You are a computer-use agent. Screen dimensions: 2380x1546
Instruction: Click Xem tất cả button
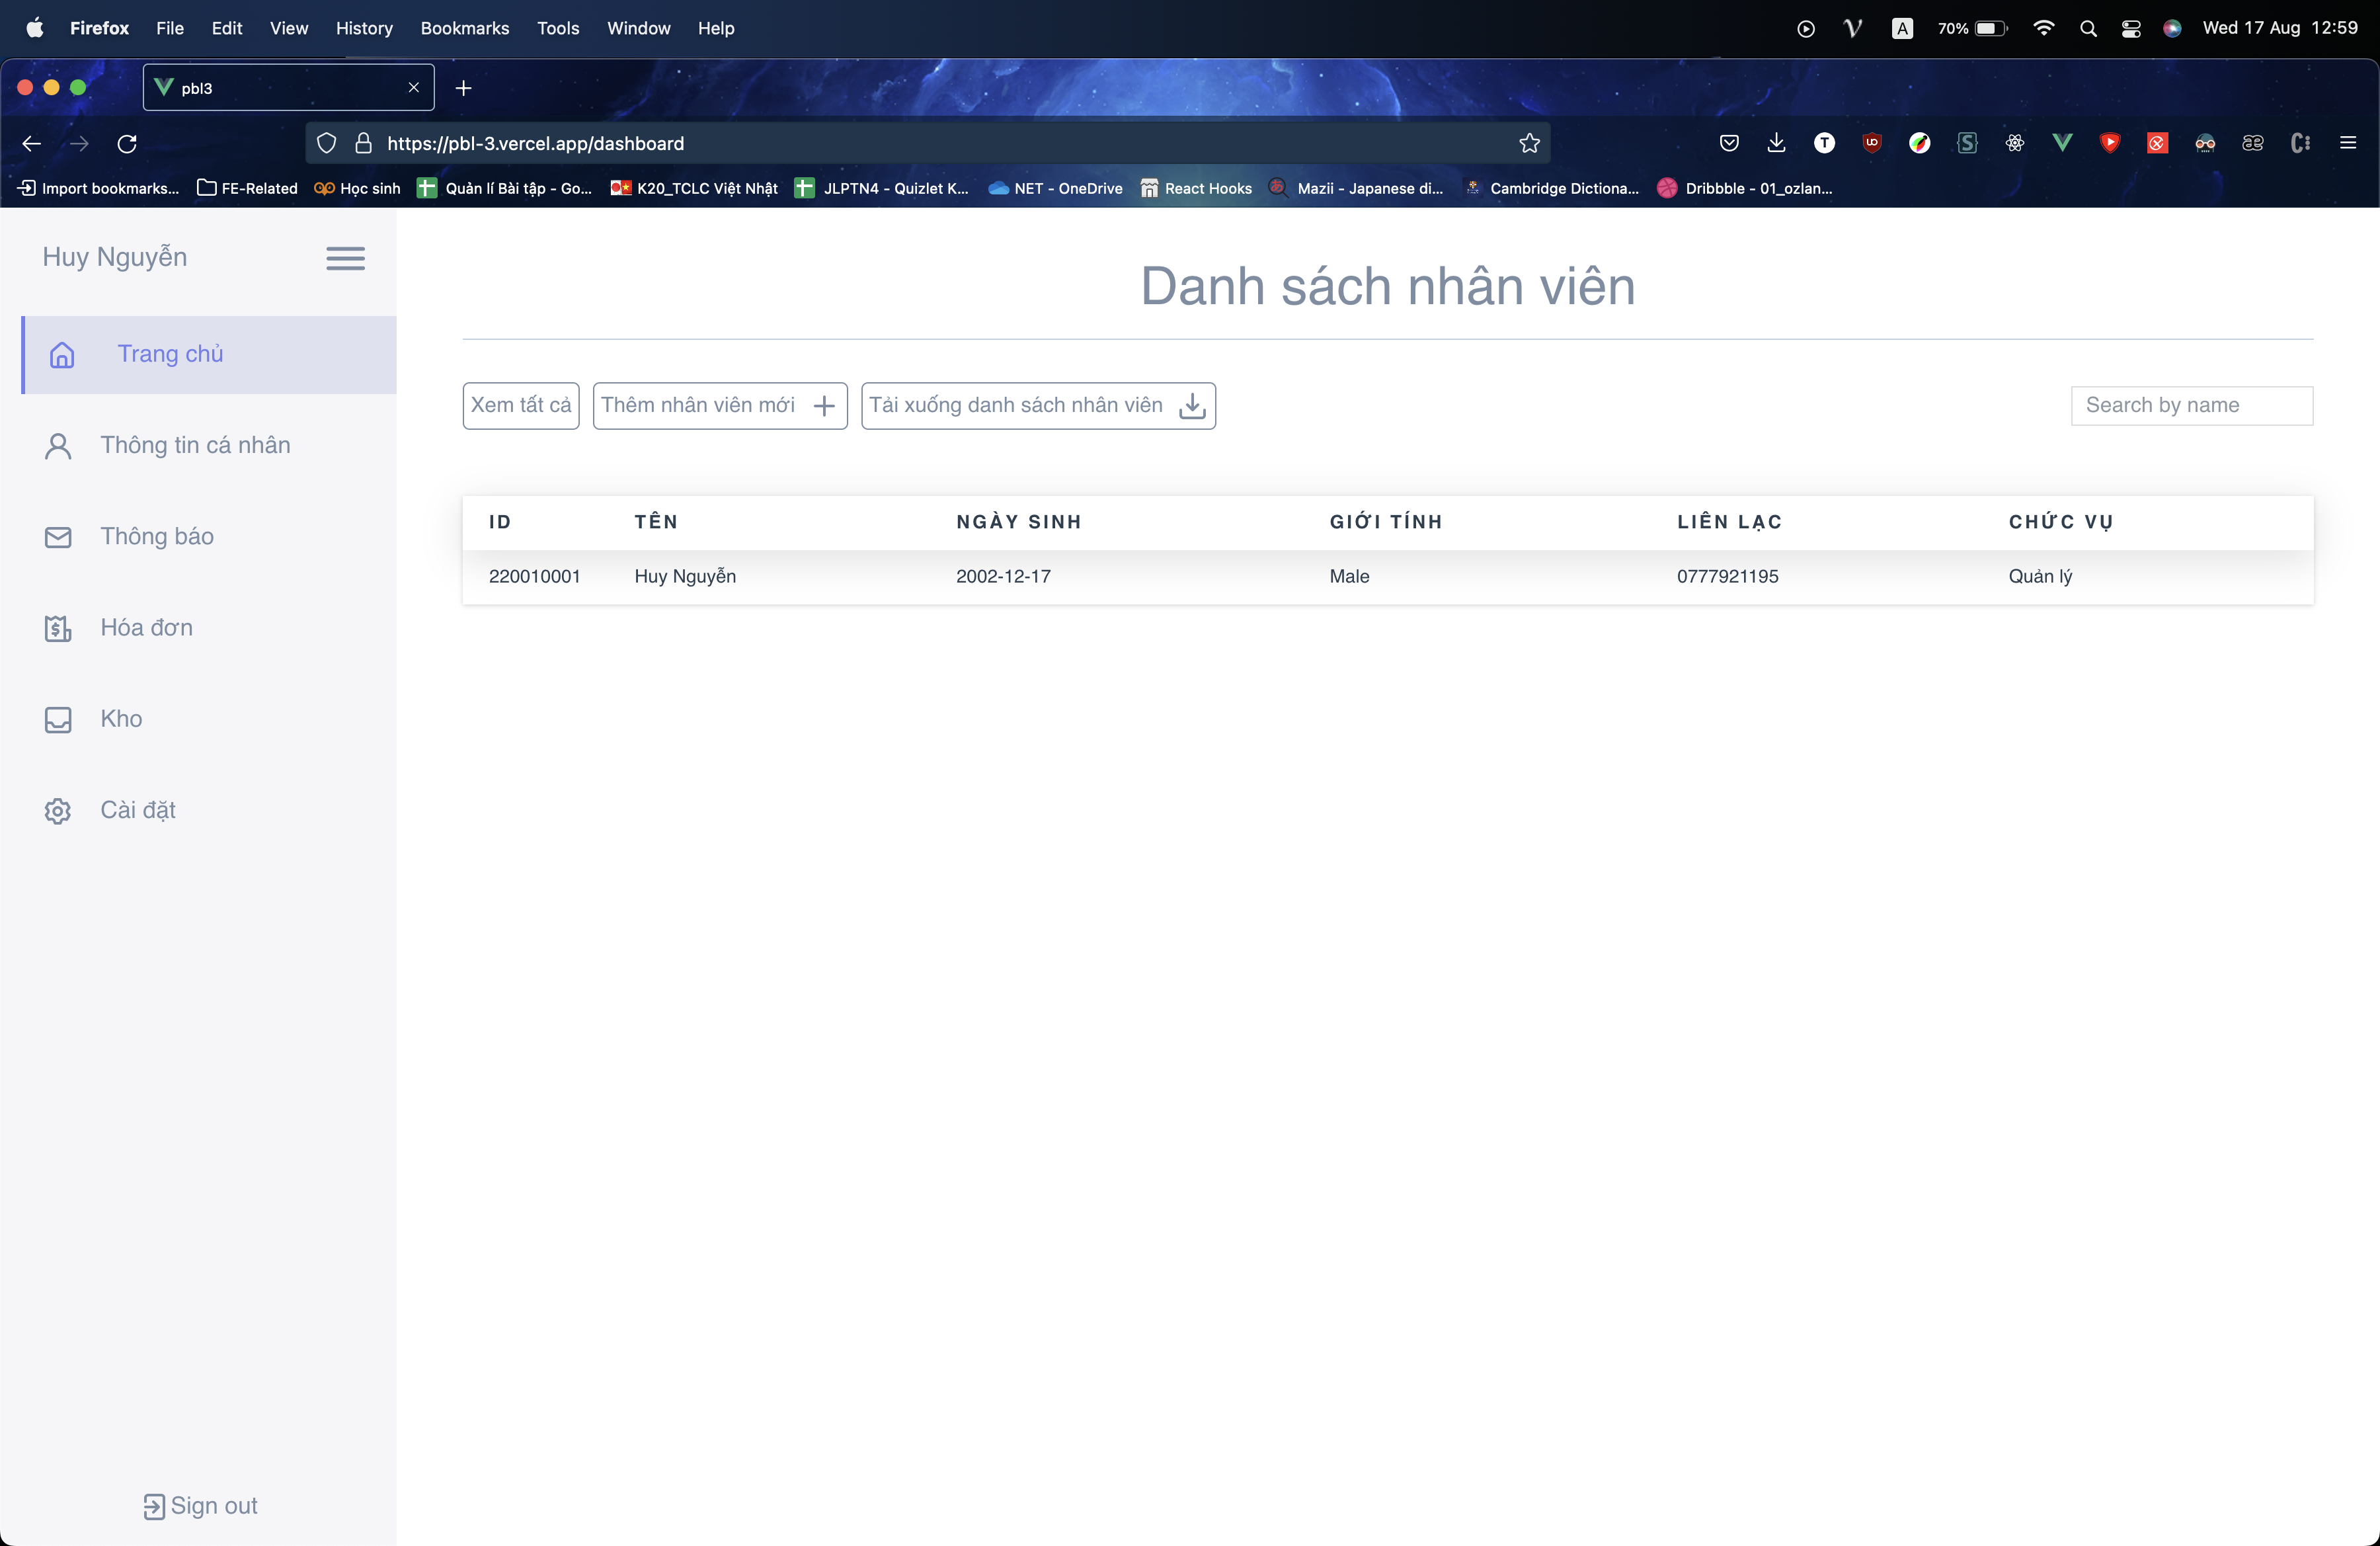520,405
